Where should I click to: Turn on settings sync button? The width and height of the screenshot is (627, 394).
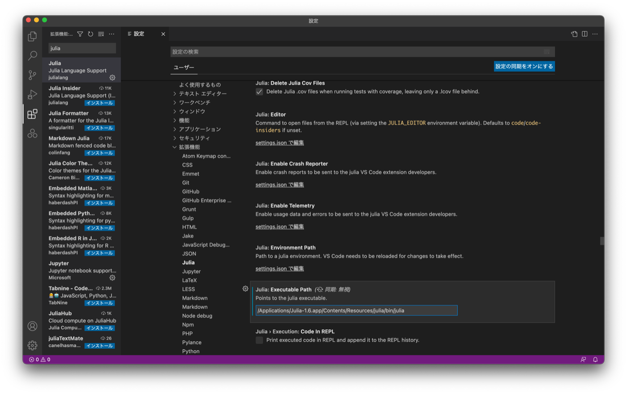524,66
